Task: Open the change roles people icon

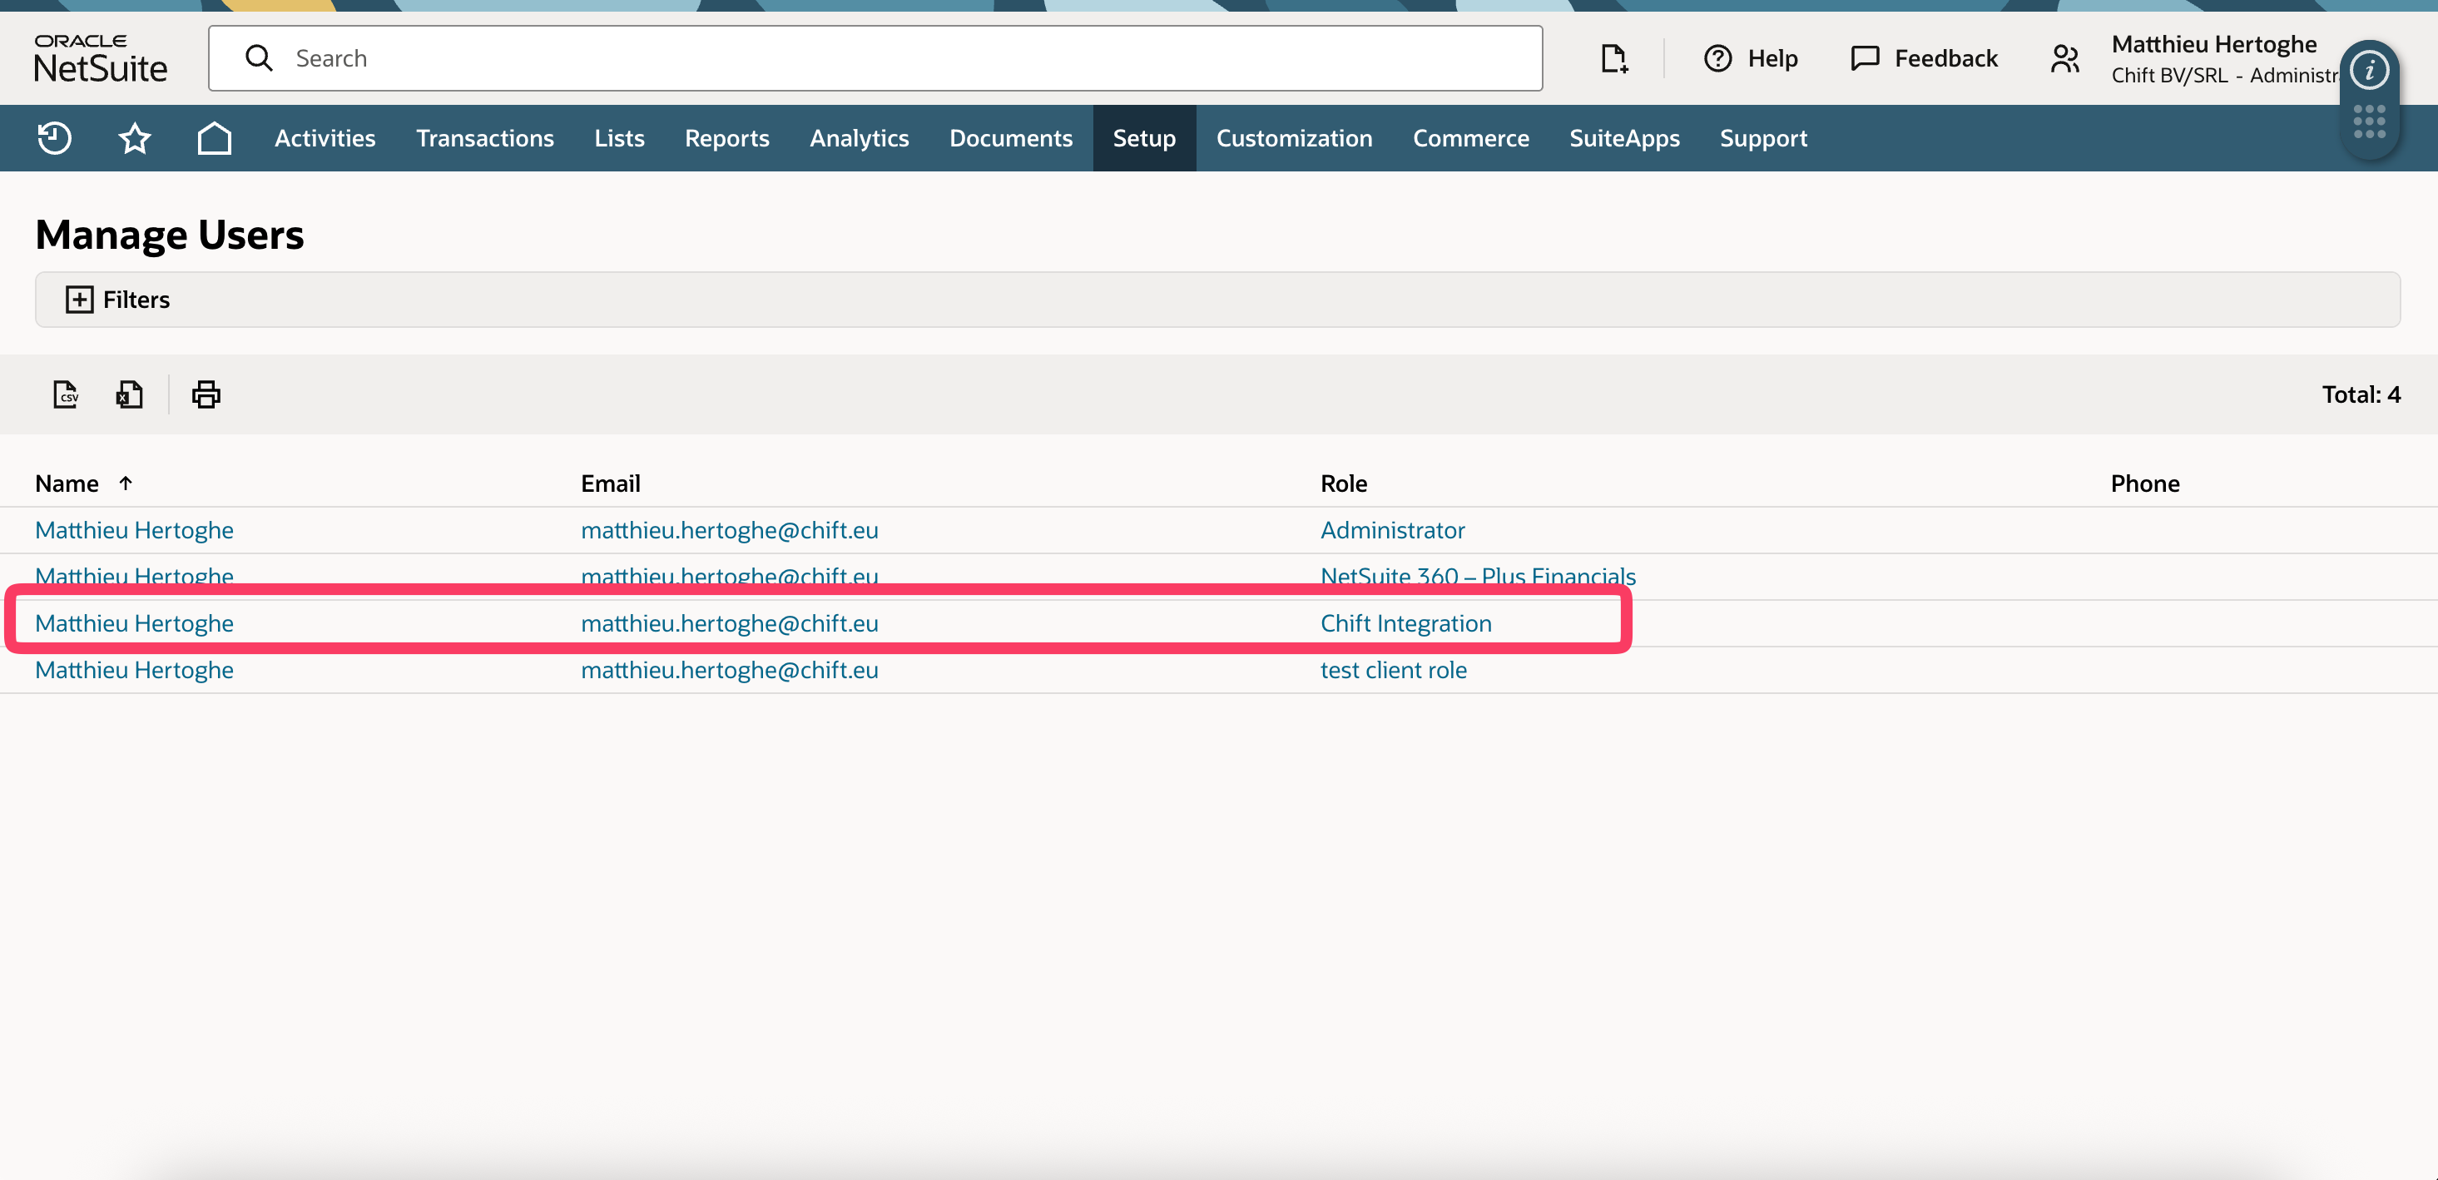Action: tap(2065, 59)
